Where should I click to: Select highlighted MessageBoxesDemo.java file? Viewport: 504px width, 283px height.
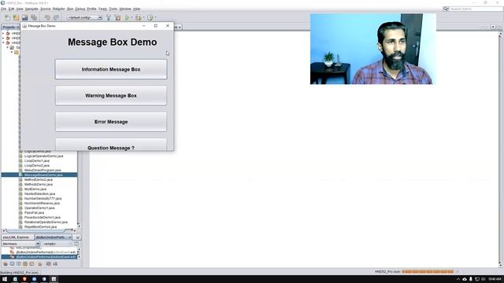pos(43,175)
